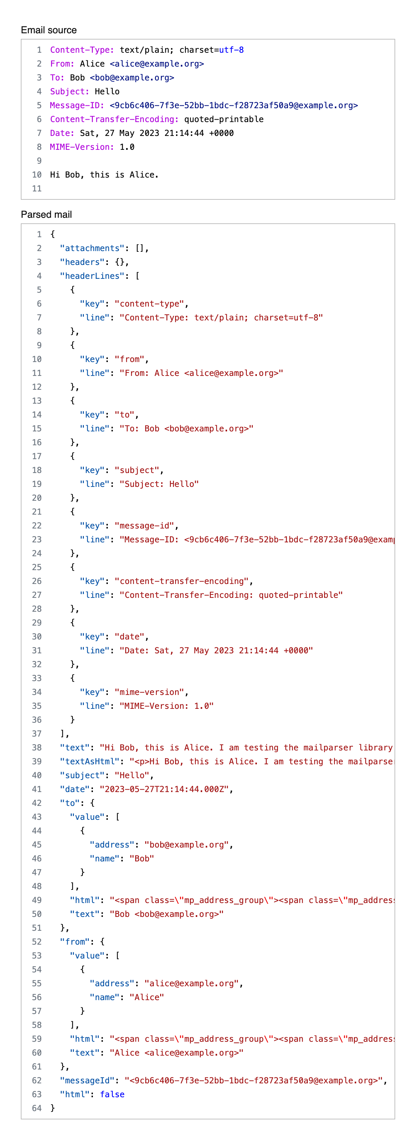Click the "textAsHtml" key in parsed mail
The height and width of the screenshot is (1143, 416).
(x=90, y=762)
